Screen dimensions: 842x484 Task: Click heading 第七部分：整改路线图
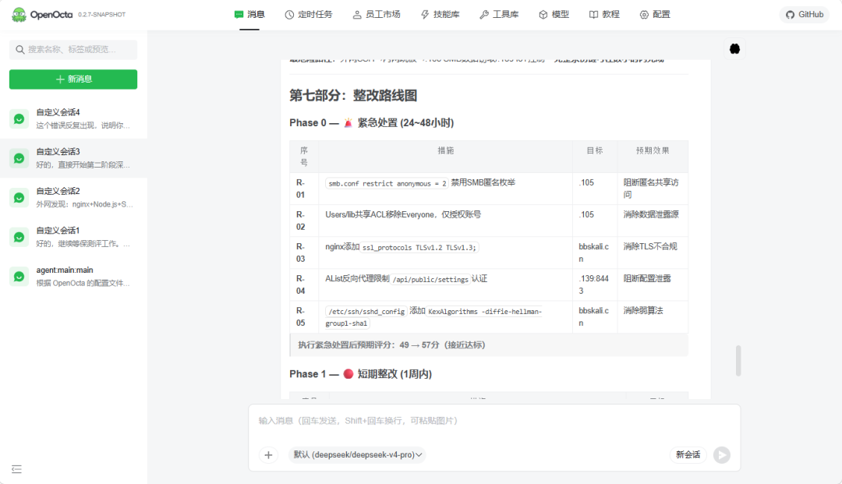click(353, 96)
